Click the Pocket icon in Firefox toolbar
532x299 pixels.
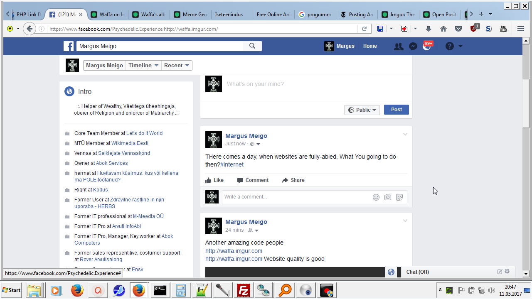tap(458, 29)
